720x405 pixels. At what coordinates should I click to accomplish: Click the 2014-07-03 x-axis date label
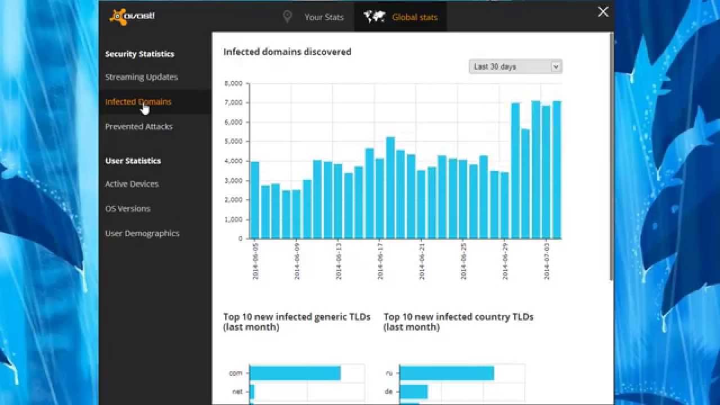[x=546, y=262]
